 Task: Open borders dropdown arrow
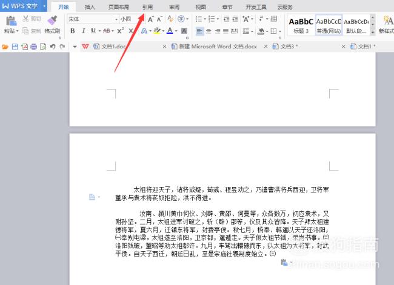[x=280, y=31]
